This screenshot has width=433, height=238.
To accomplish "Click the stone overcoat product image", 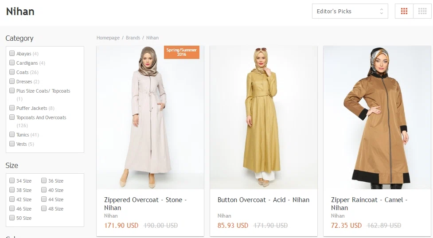I will (x=150, y=117).
